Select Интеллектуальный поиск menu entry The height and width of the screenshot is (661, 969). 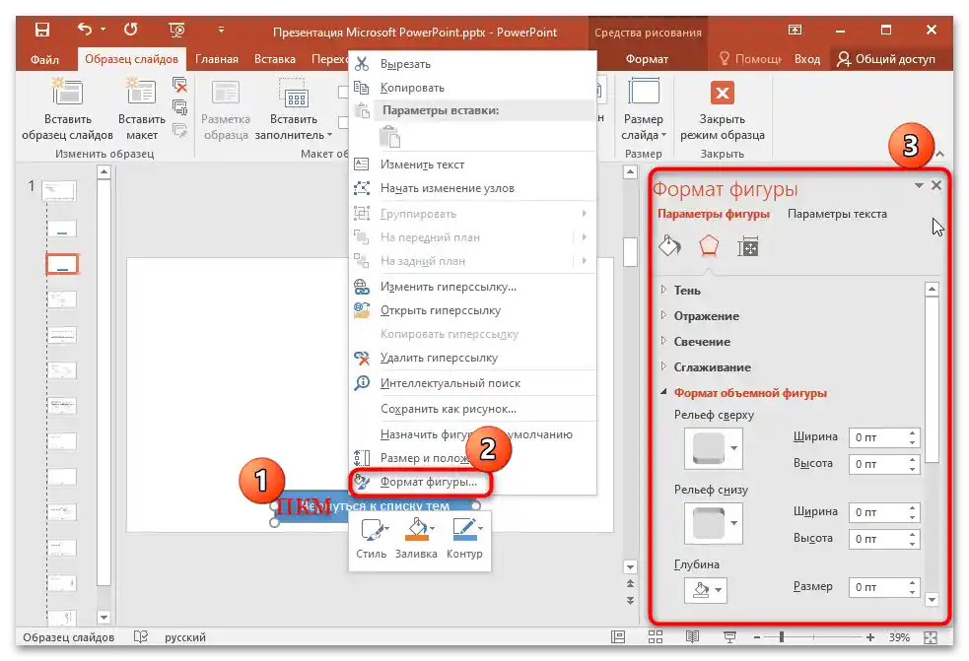tap(473, 383)
